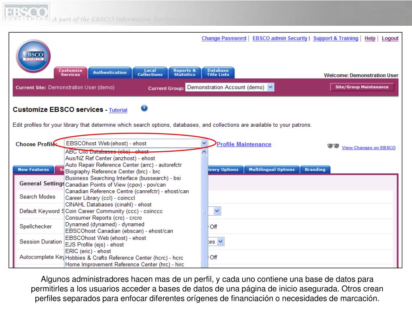Open the Profile Maintenance link
Viewport: 412px width, 309px height.
coord(244,144)
